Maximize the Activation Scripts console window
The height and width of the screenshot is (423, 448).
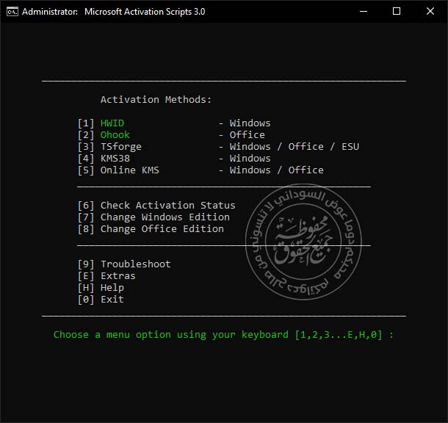click(397, 12)
